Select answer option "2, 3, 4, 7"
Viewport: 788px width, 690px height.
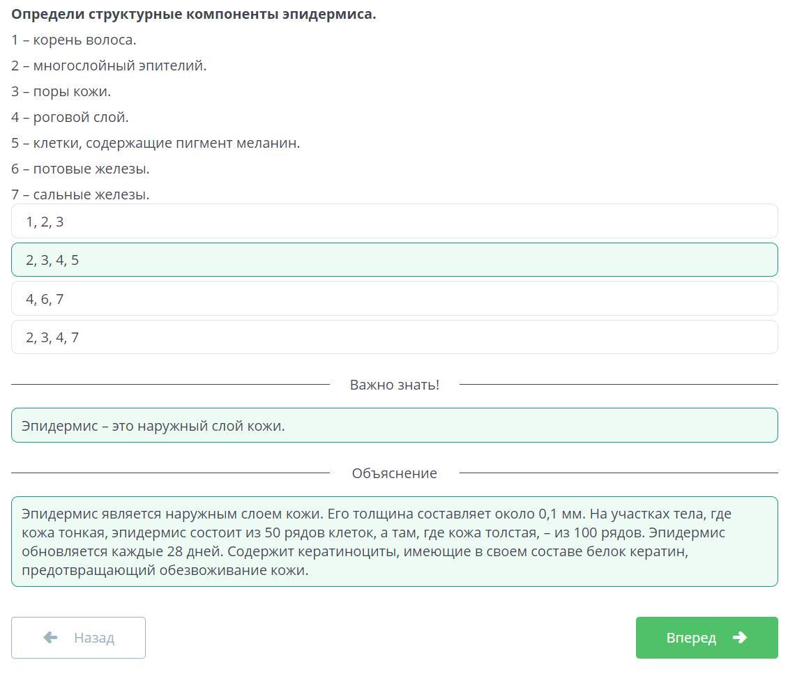click(394, 337)
